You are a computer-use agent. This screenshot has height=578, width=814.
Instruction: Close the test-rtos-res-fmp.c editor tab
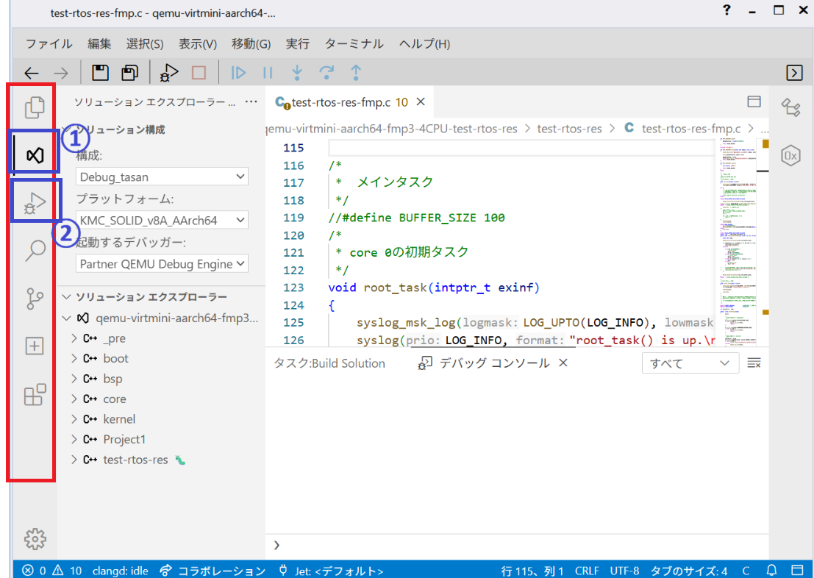(x=421, y=102)
